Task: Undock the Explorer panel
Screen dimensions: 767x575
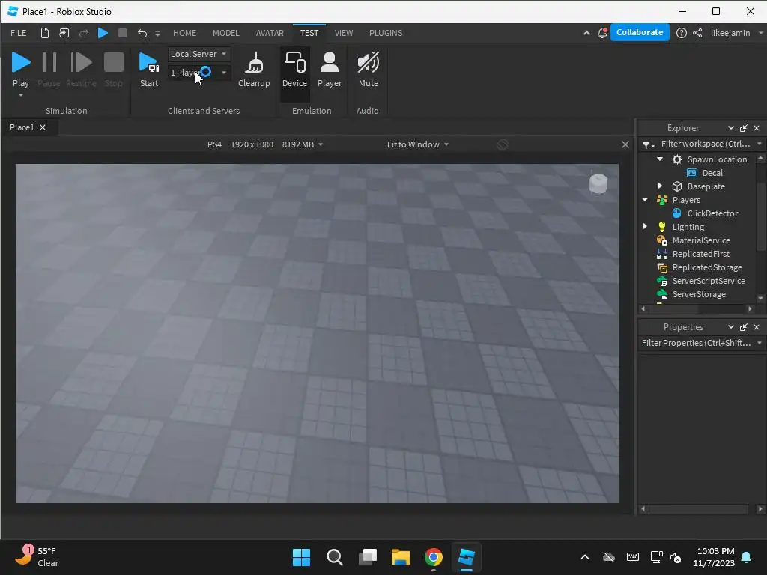Action: point(744,127)
